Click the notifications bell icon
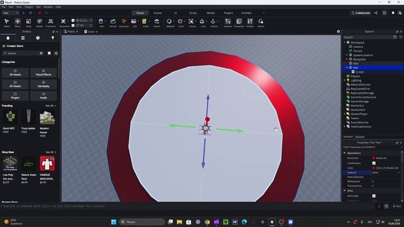 393,13
